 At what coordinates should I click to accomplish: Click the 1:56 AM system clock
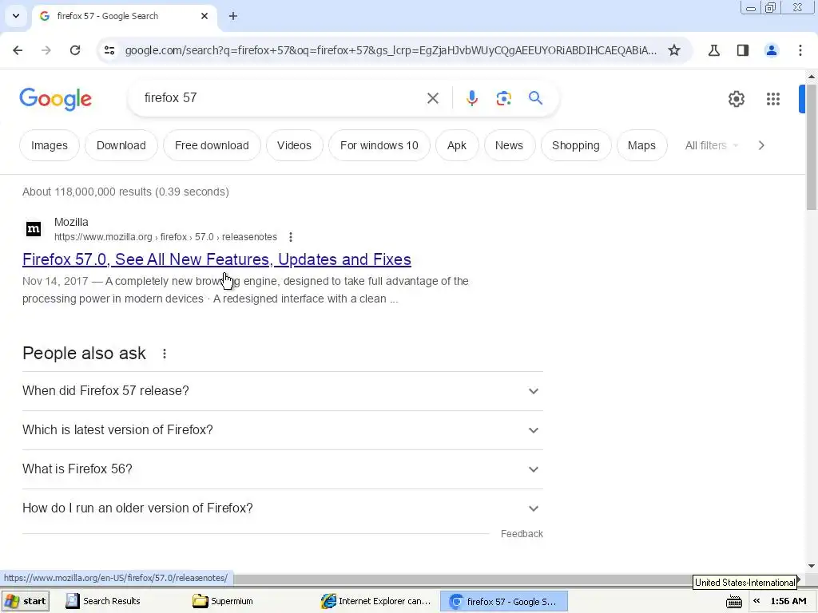[x=788, y=601]
